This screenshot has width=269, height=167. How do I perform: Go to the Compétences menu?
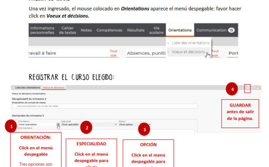109,30
